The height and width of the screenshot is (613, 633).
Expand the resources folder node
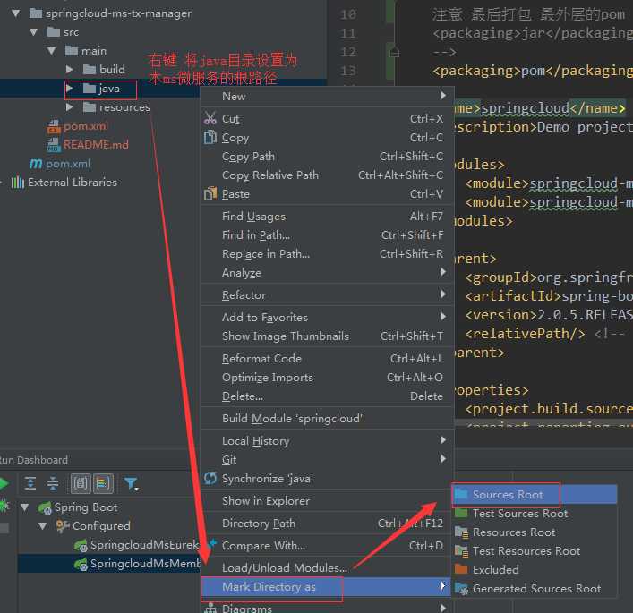[x=70, y=107]
